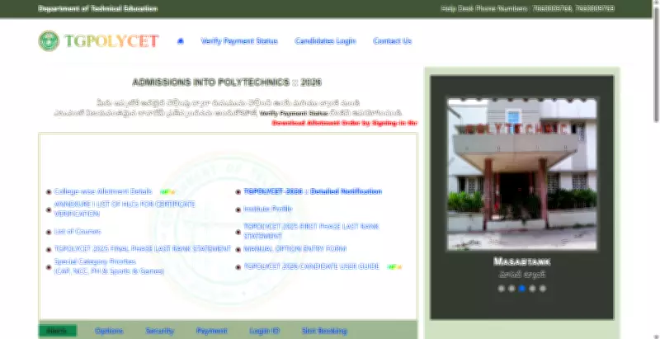Click the bullet beside 2025 First Phase statement
Screen dimensions: 660x339
(x=238, y=232)
